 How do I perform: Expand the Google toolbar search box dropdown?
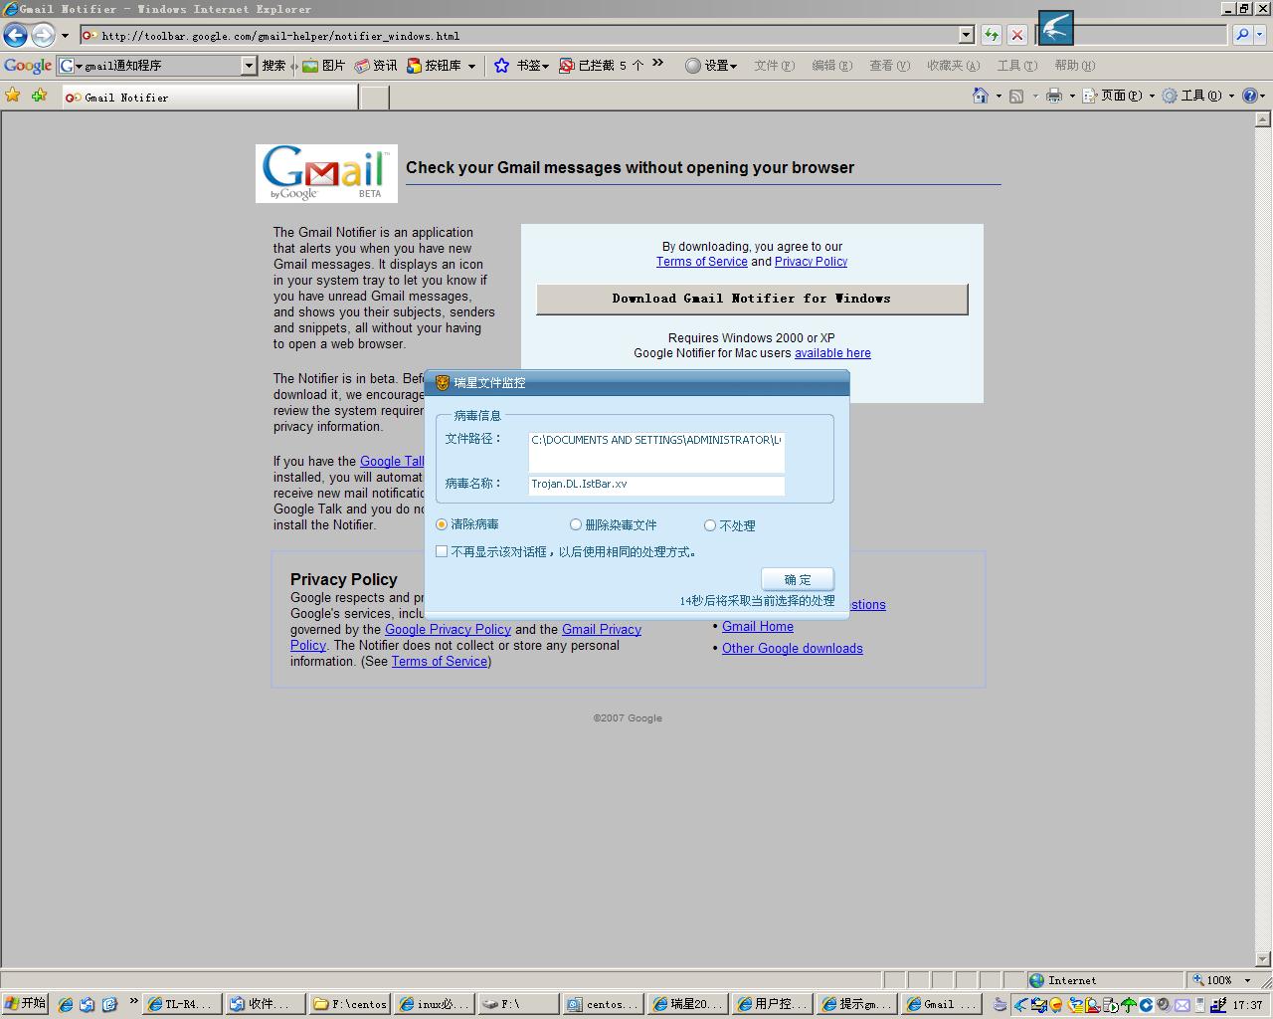tap(249, 66)
